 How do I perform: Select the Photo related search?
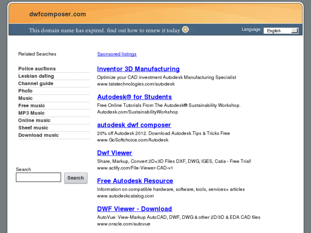[25, 91]
